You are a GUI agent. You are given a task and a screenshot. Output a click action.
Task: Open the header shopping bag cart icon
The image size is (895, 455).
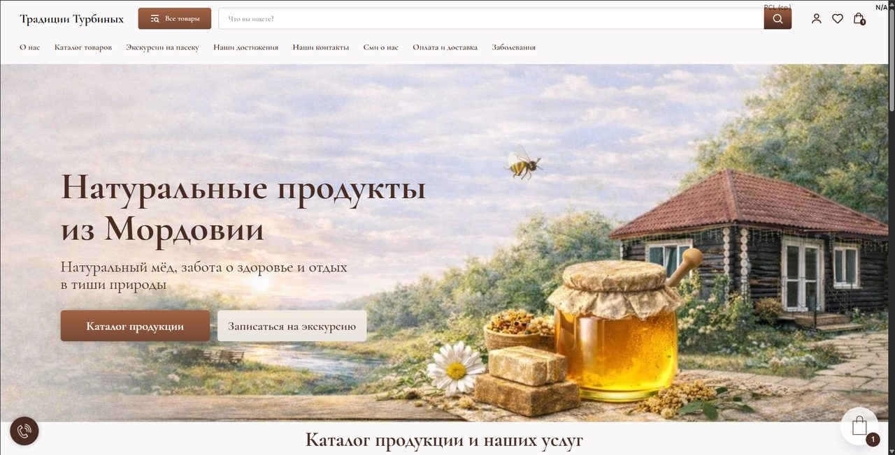pos(859,19)
